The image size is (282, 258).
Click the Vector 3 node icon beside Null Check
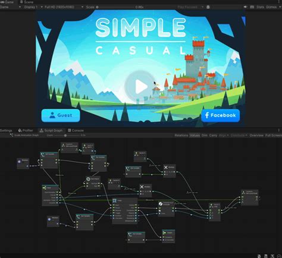[110, 181]
